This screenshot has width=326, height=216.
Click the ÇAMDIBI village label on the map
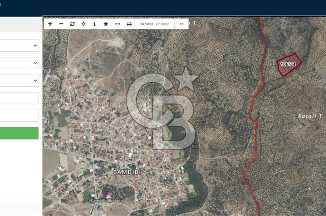tap(127, 172)
